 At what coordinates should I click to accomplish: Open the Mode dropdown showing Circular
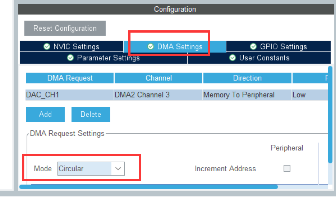(x=85, y=169)
